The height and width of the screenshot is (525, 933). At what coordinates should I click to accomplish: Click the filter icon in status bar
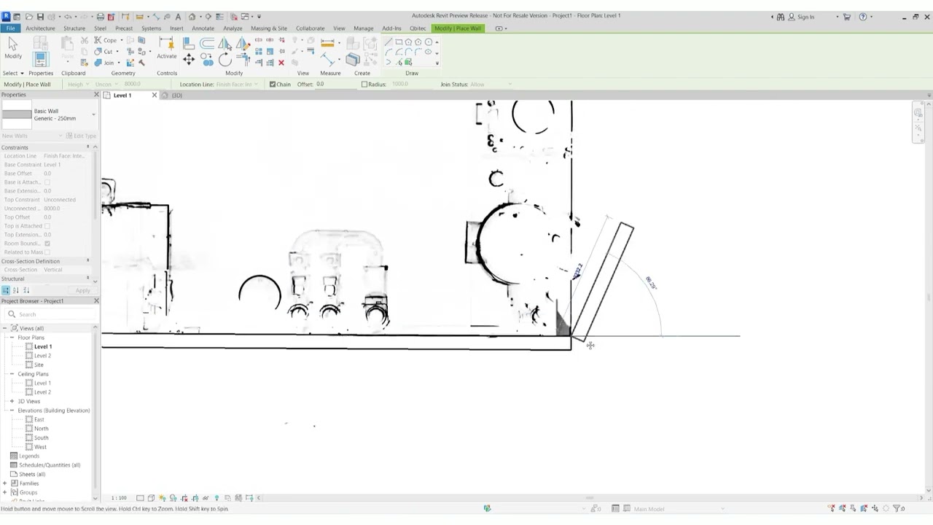pyautogui.click(x=898, y=508)
